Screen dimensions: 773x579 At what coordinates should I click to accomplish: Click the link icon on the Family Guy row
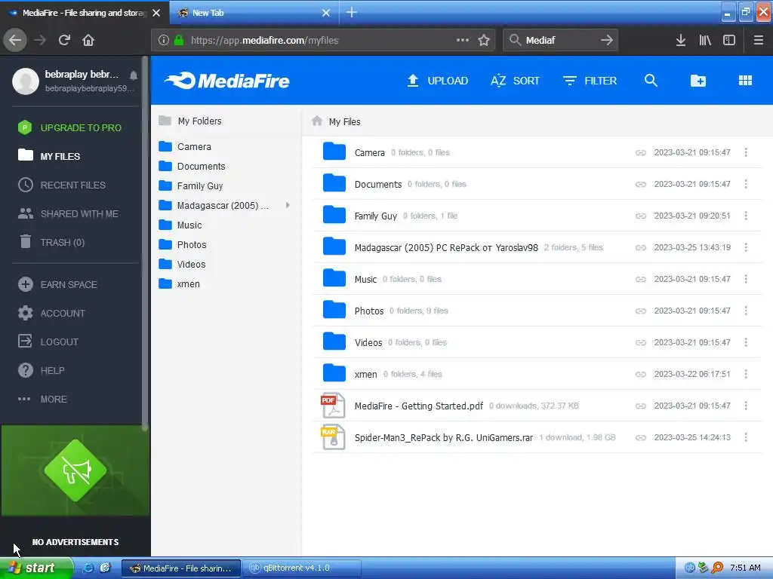tap(640, 216)
